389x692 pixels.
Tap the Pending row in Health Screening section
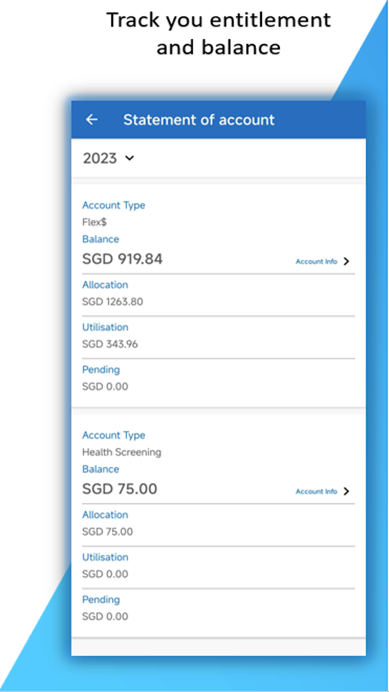coord(101,600)
